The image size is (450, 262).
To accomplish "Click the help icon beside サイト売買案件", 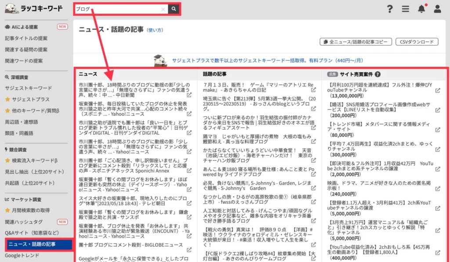I will point(377,74).
